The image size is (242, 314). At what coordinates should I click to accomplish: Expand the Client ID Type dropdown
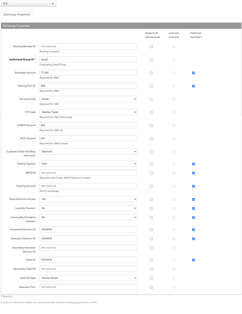(88, 278)
